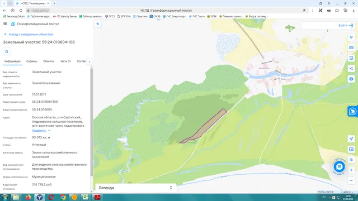This screenshot has height=201, width=358.
Task: Open the ГИС Торги bookmark
Action: [x=196, y=16]
